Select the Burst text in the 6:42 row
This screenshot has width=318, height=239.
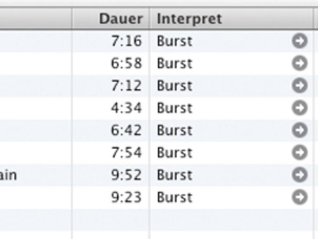(x=175, y=130)
